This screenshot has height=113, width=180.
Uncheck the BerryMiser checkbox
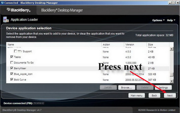point(12,68)
